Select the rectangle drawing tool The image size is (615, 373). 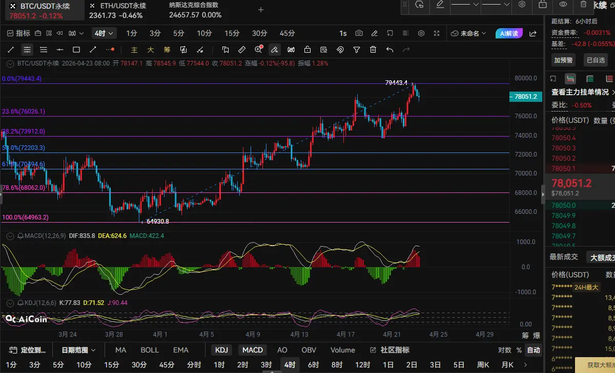click(76, 50)
